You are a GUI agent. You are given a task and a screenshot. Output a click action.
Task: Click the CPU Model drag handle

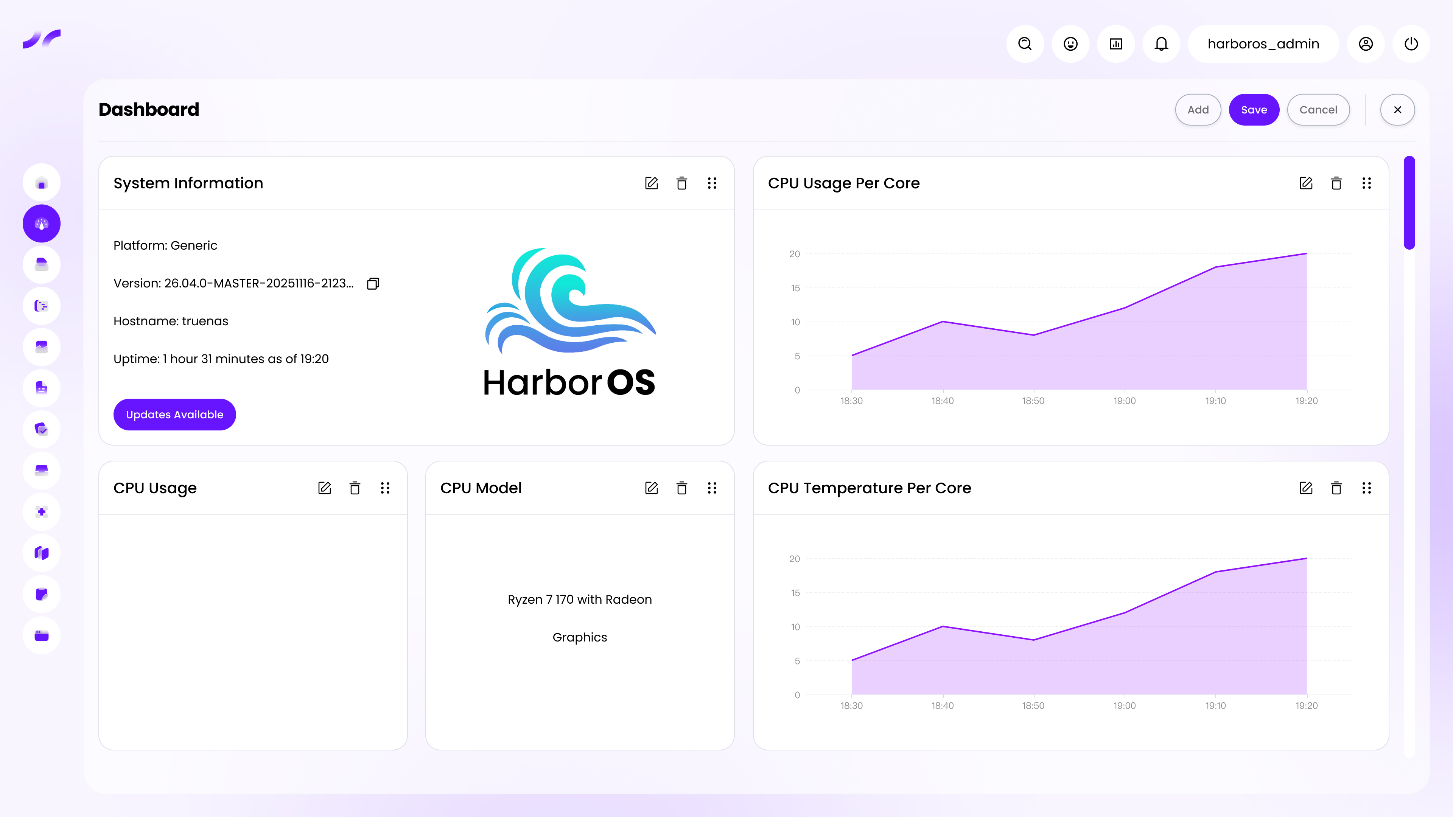712,488
